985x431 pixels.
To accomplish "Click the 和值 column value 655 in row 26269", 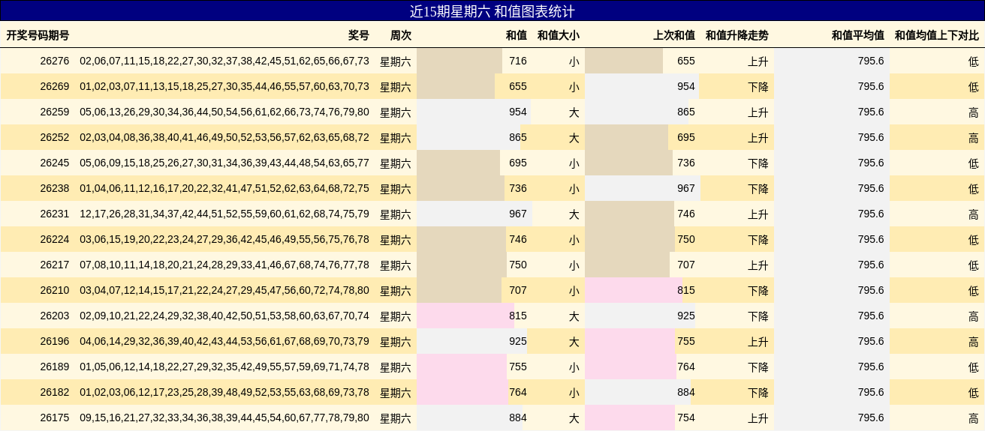I will (518, 87).
